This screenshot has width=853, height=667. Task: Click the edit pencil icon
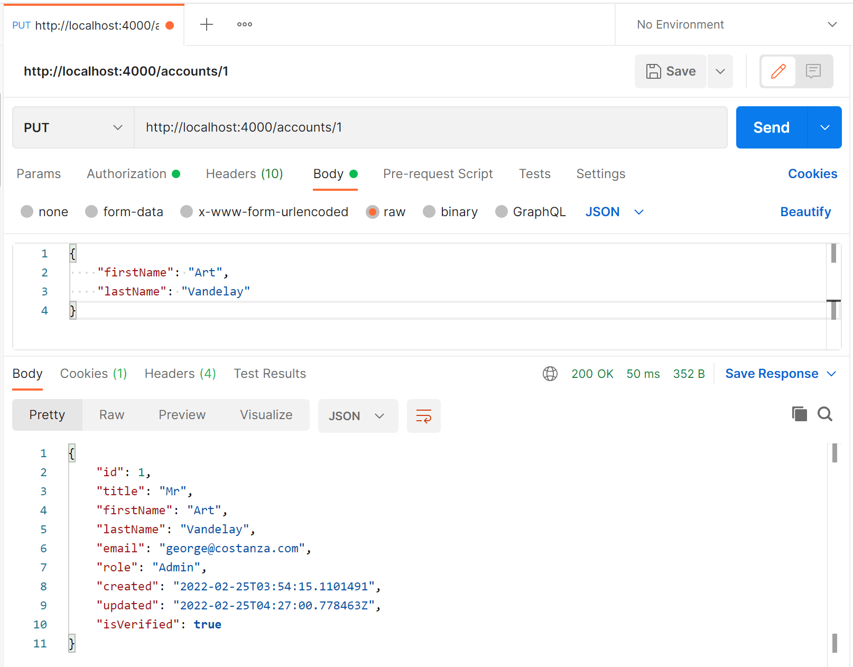click(778, 71)
